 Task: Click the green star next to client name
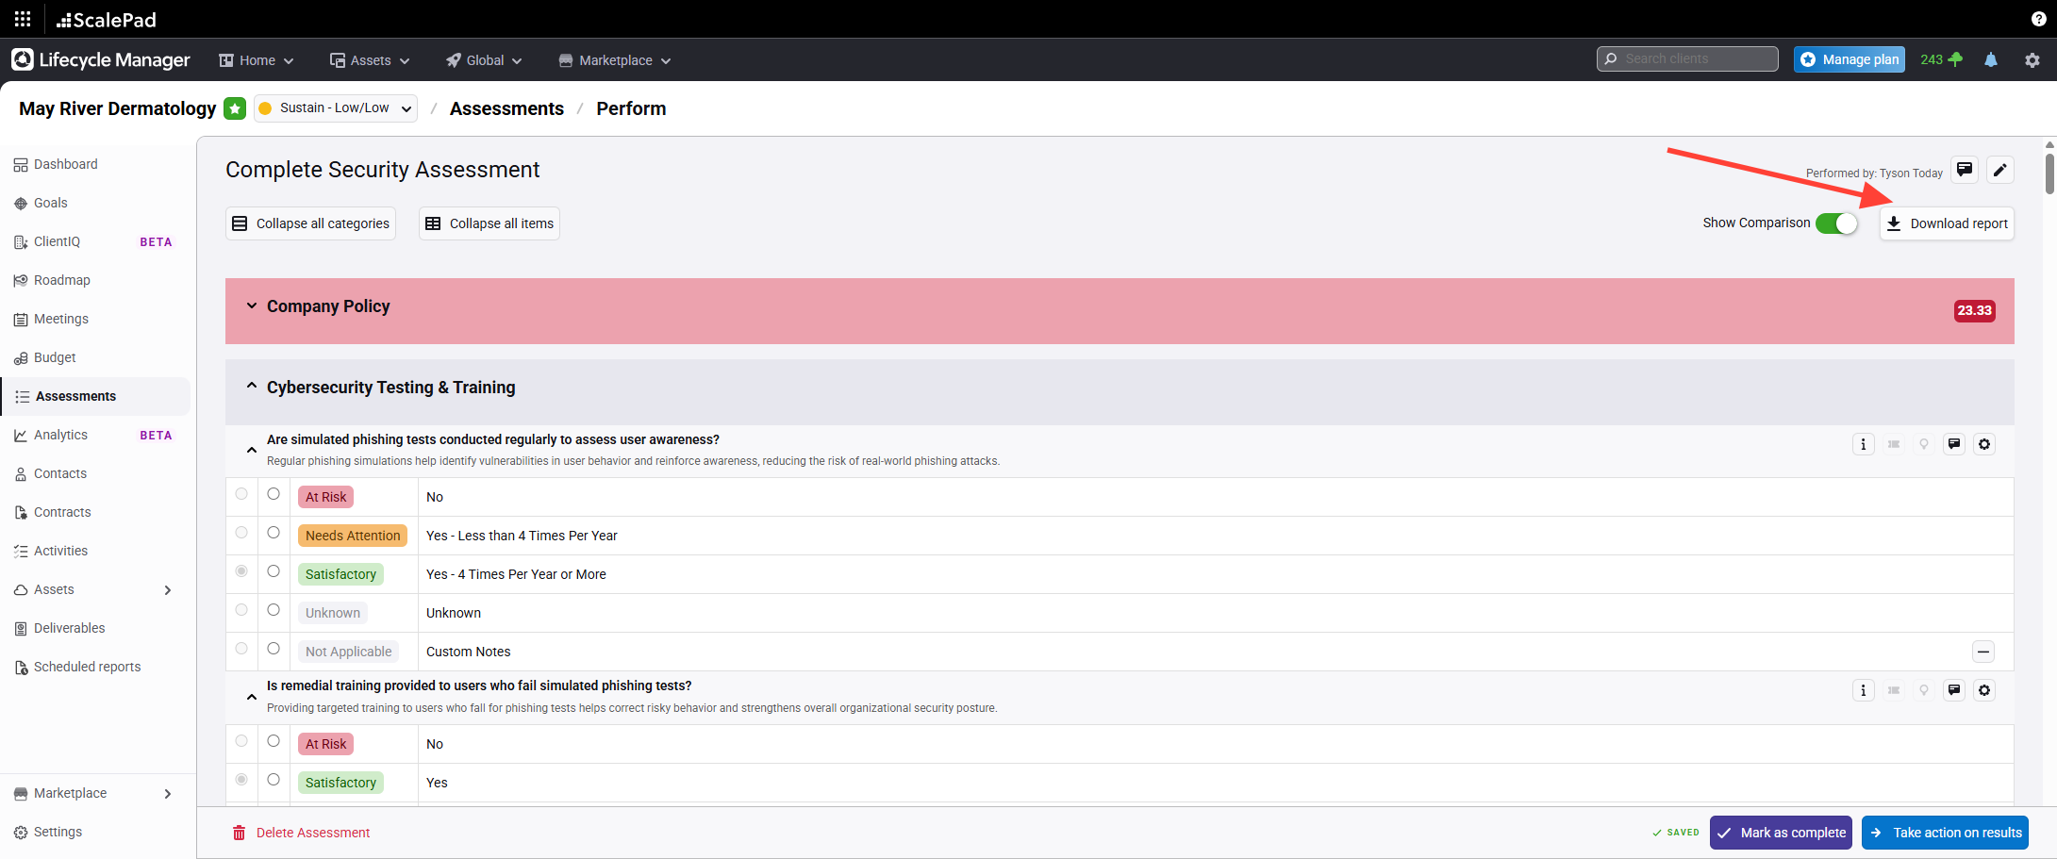tap(235, 108)
